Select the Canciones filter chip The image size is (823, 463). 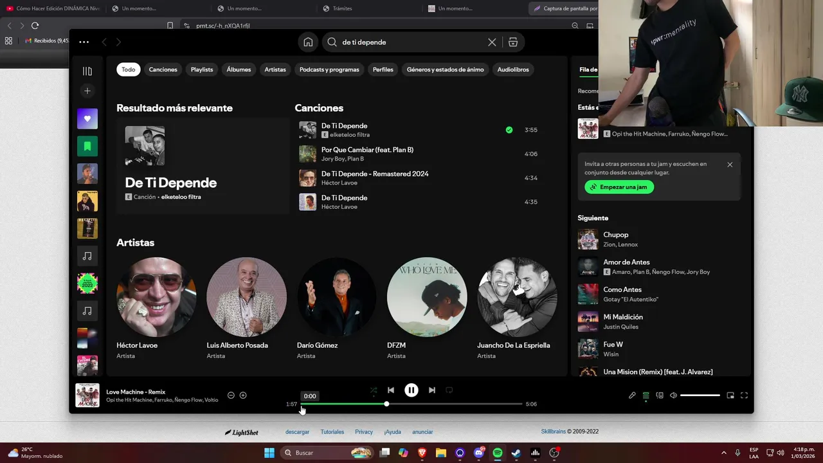coord(163,69)
